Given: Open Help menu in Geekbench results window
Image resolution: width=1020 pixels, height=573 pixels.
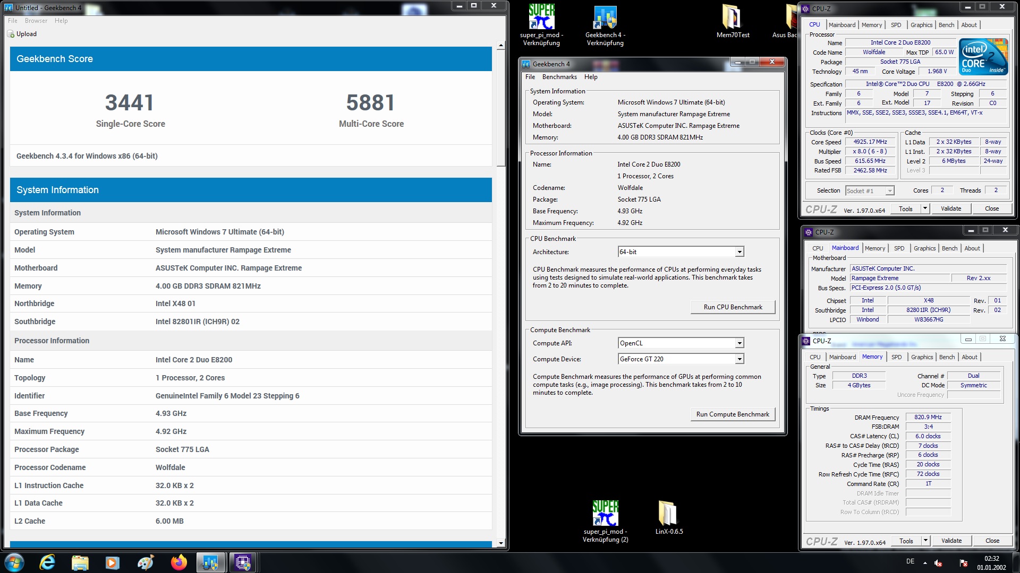Looking at the screenshot, I should pos(61,21).
